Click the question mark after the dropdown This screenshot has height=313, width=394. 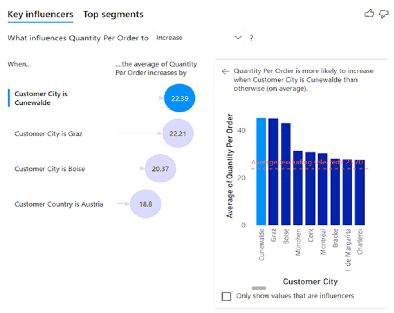[x=251, y=38]
